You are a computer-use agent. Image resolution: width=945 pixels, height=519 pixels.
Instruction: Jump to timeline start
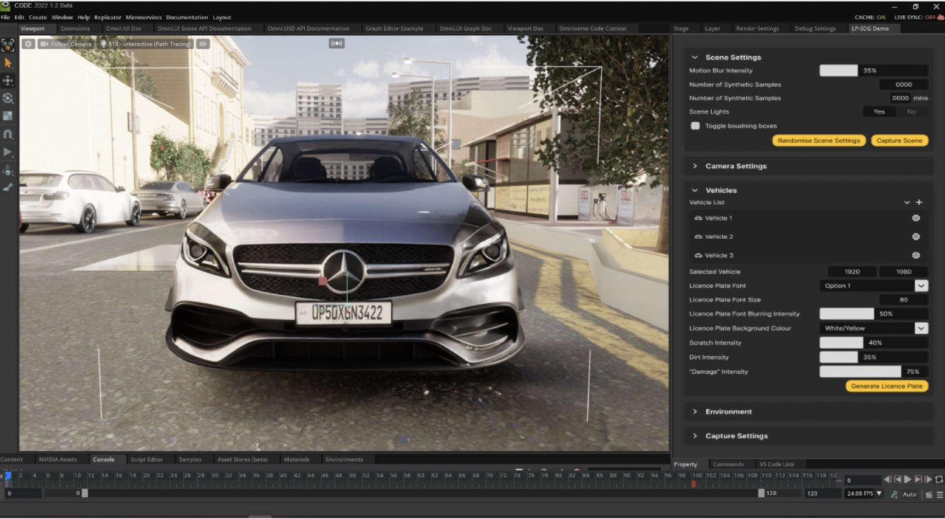(898, 479)
